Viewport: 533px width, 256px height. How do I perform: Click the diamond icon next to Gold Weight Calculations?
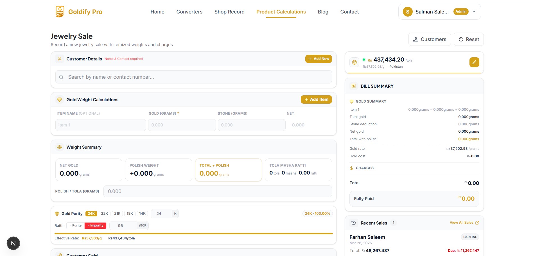click(x=60, y=100)
